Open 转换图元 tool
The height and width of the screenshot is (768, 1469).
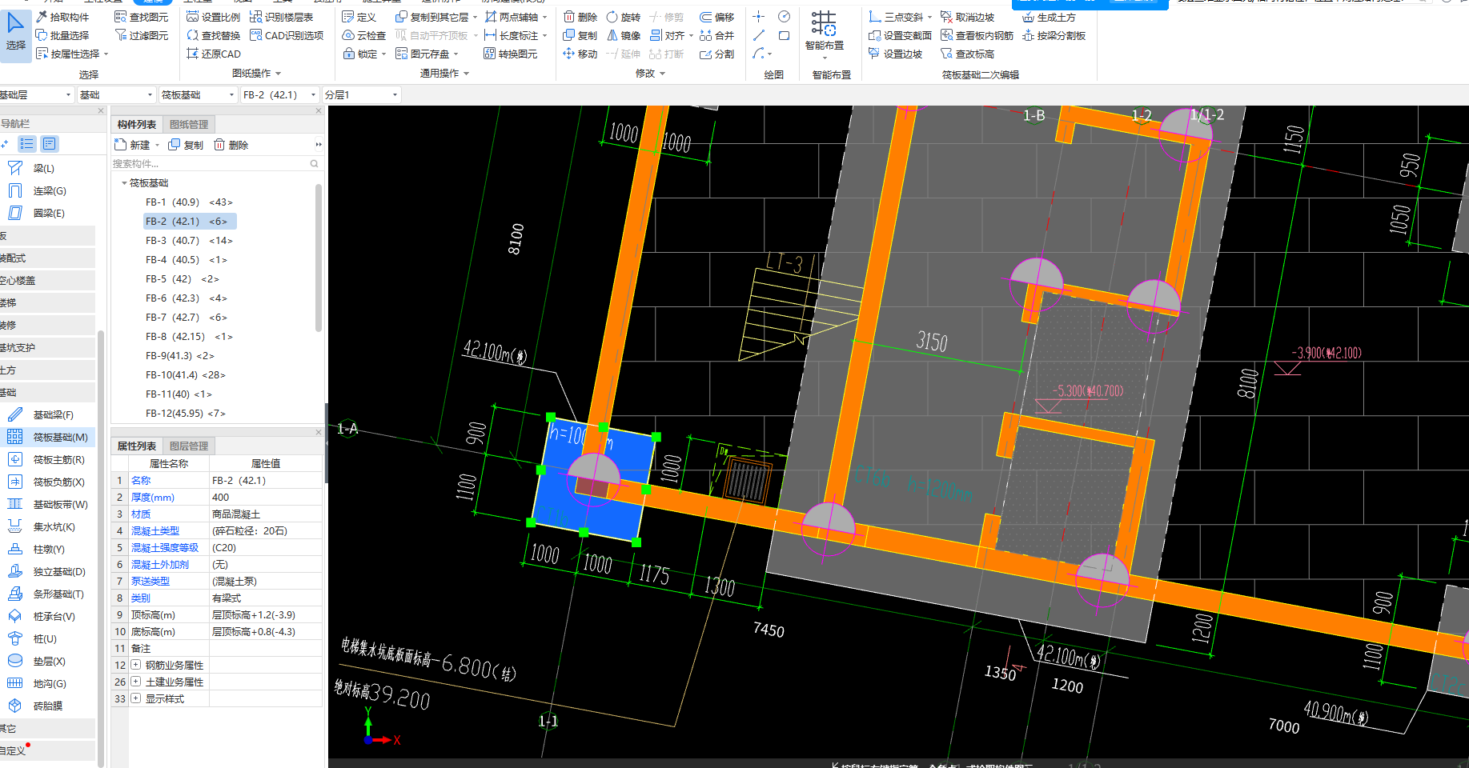click(x=511, y=54)
